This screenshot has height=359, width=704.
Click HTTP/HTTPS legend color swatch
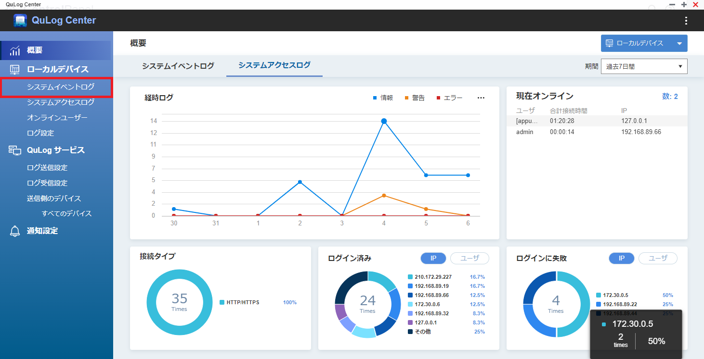(x=222, y=303)
